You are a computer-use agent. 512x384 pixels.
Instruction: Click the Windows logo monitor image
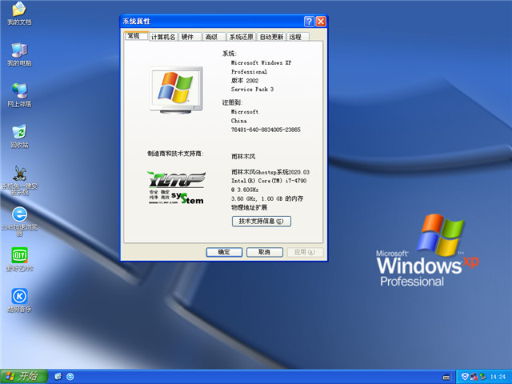tap(176, 90)
